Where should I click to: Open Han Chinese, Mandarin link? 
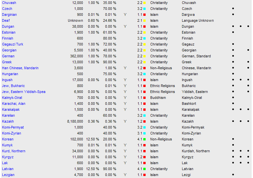[x=20, y=68]
